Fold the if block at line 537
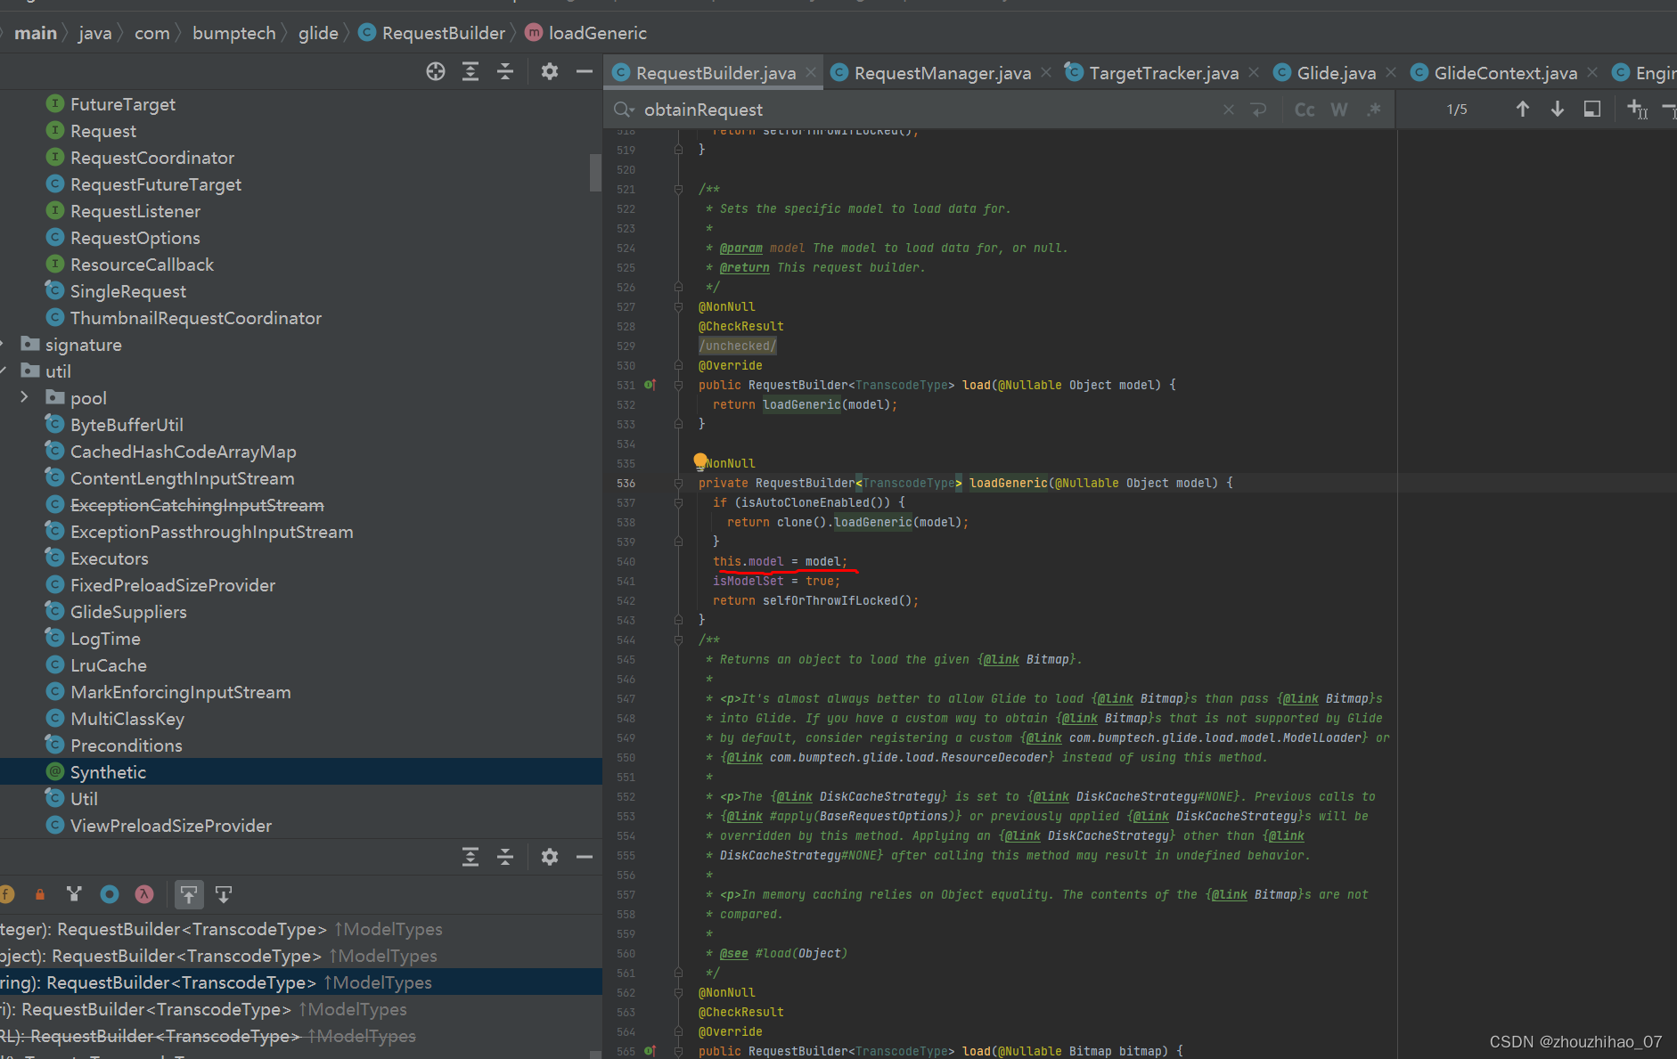Image resolution: width=1677 pixels, height=1059 pixels. (x=678, y=503)
